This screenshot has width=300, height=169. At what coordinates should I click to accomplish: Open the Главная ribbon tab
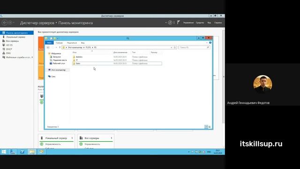point(59,43)
